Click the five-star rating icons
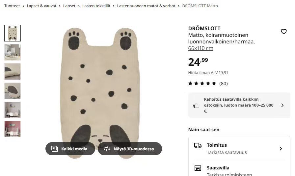This screenshot has height=176, width=295. pyautogui.click(x=202, y=83)
